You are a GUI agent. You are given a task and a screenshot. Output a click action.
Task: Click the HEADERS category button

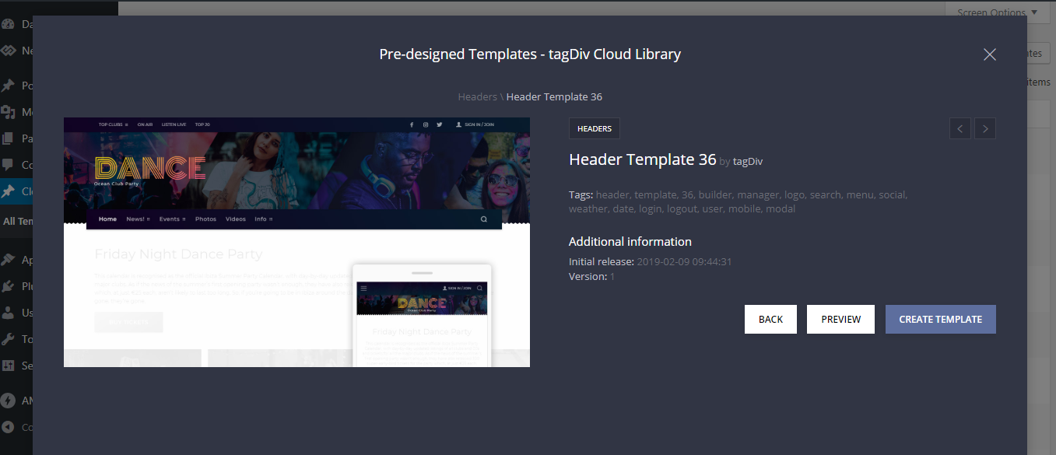coord(595,128)
